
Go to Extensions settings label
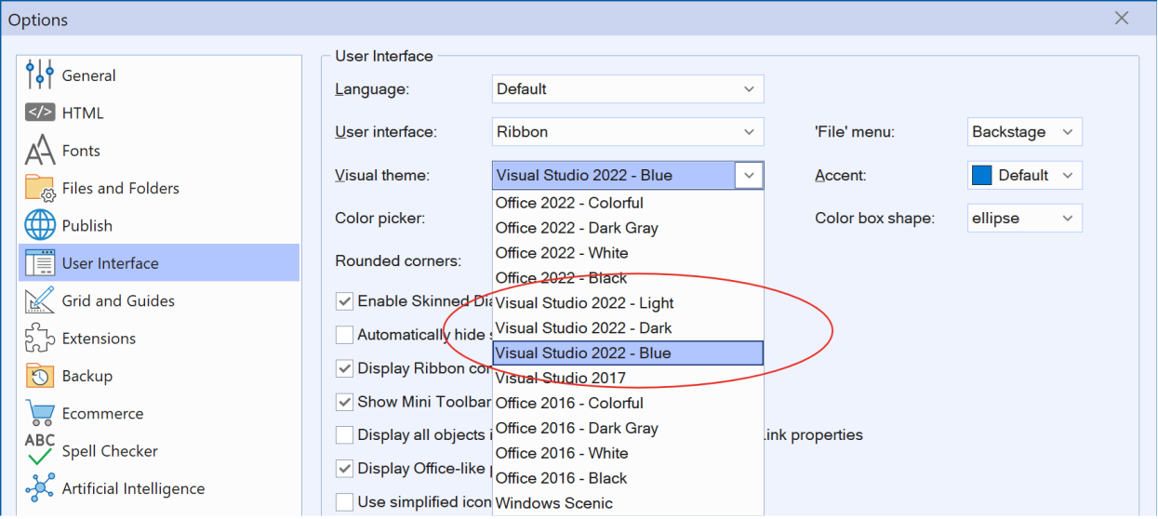pyautogui.click(x=99, y=339)
